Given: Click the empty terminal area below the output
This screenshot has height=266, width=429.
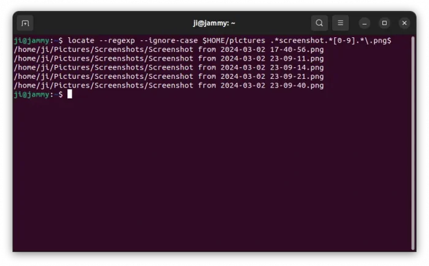Looking at the screenshot, I should point(214,177).
